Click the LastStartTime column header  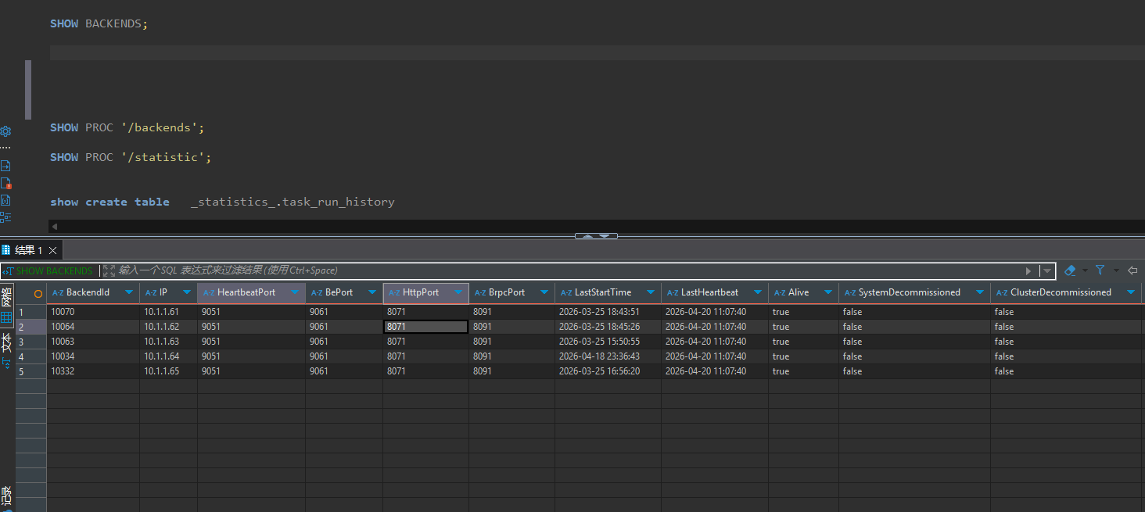[602, 292]
